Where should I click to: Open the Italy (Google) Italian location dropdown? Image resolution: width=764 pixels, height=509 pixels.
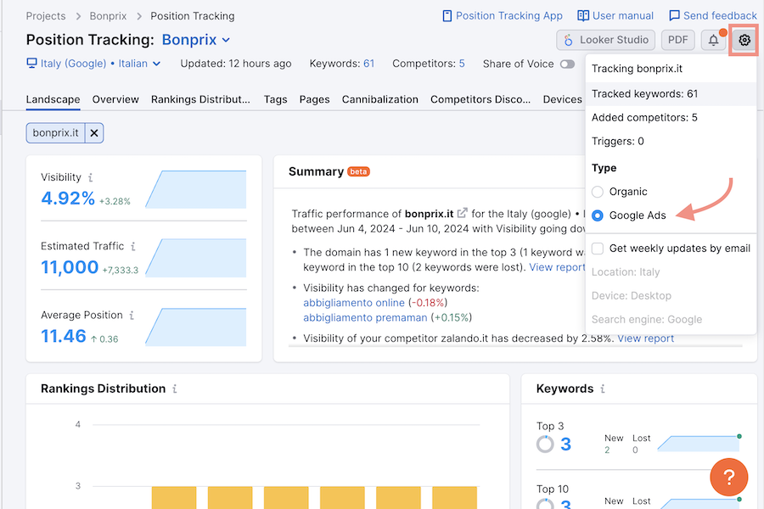tap(93, 64)
